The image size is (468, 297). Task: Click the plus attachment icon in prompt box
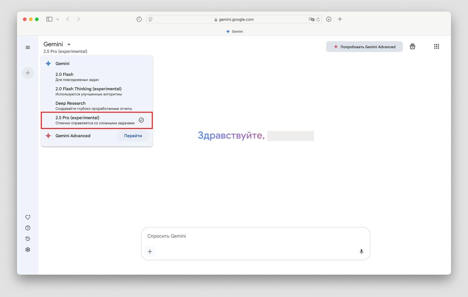tap(150, 251)
